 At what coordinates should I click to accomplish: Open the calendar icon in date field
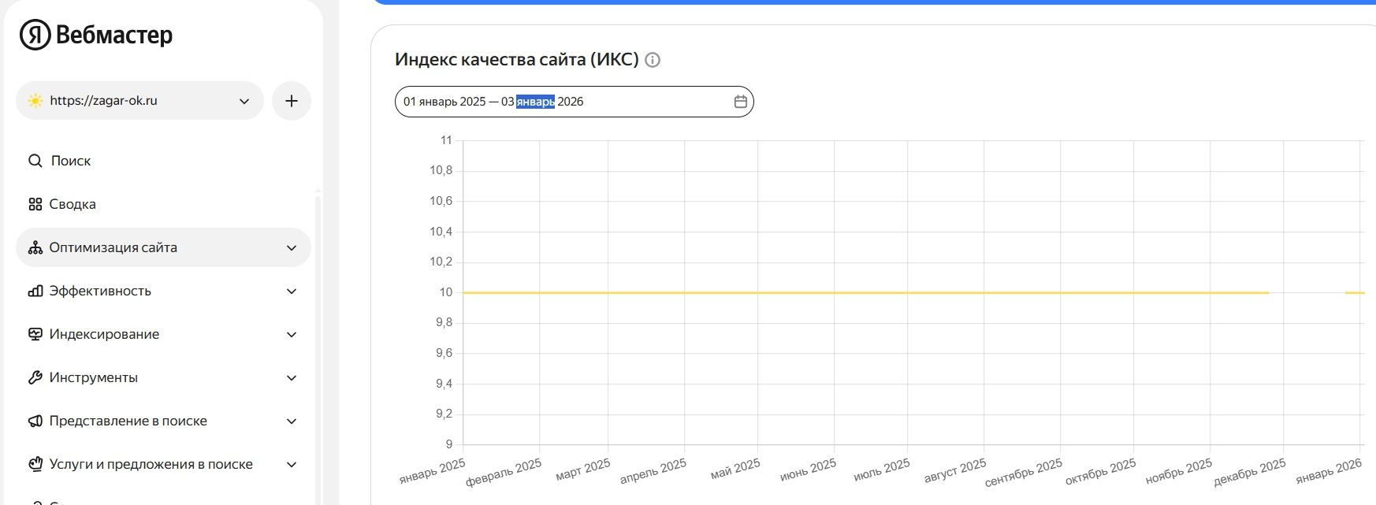coord(740,102)
